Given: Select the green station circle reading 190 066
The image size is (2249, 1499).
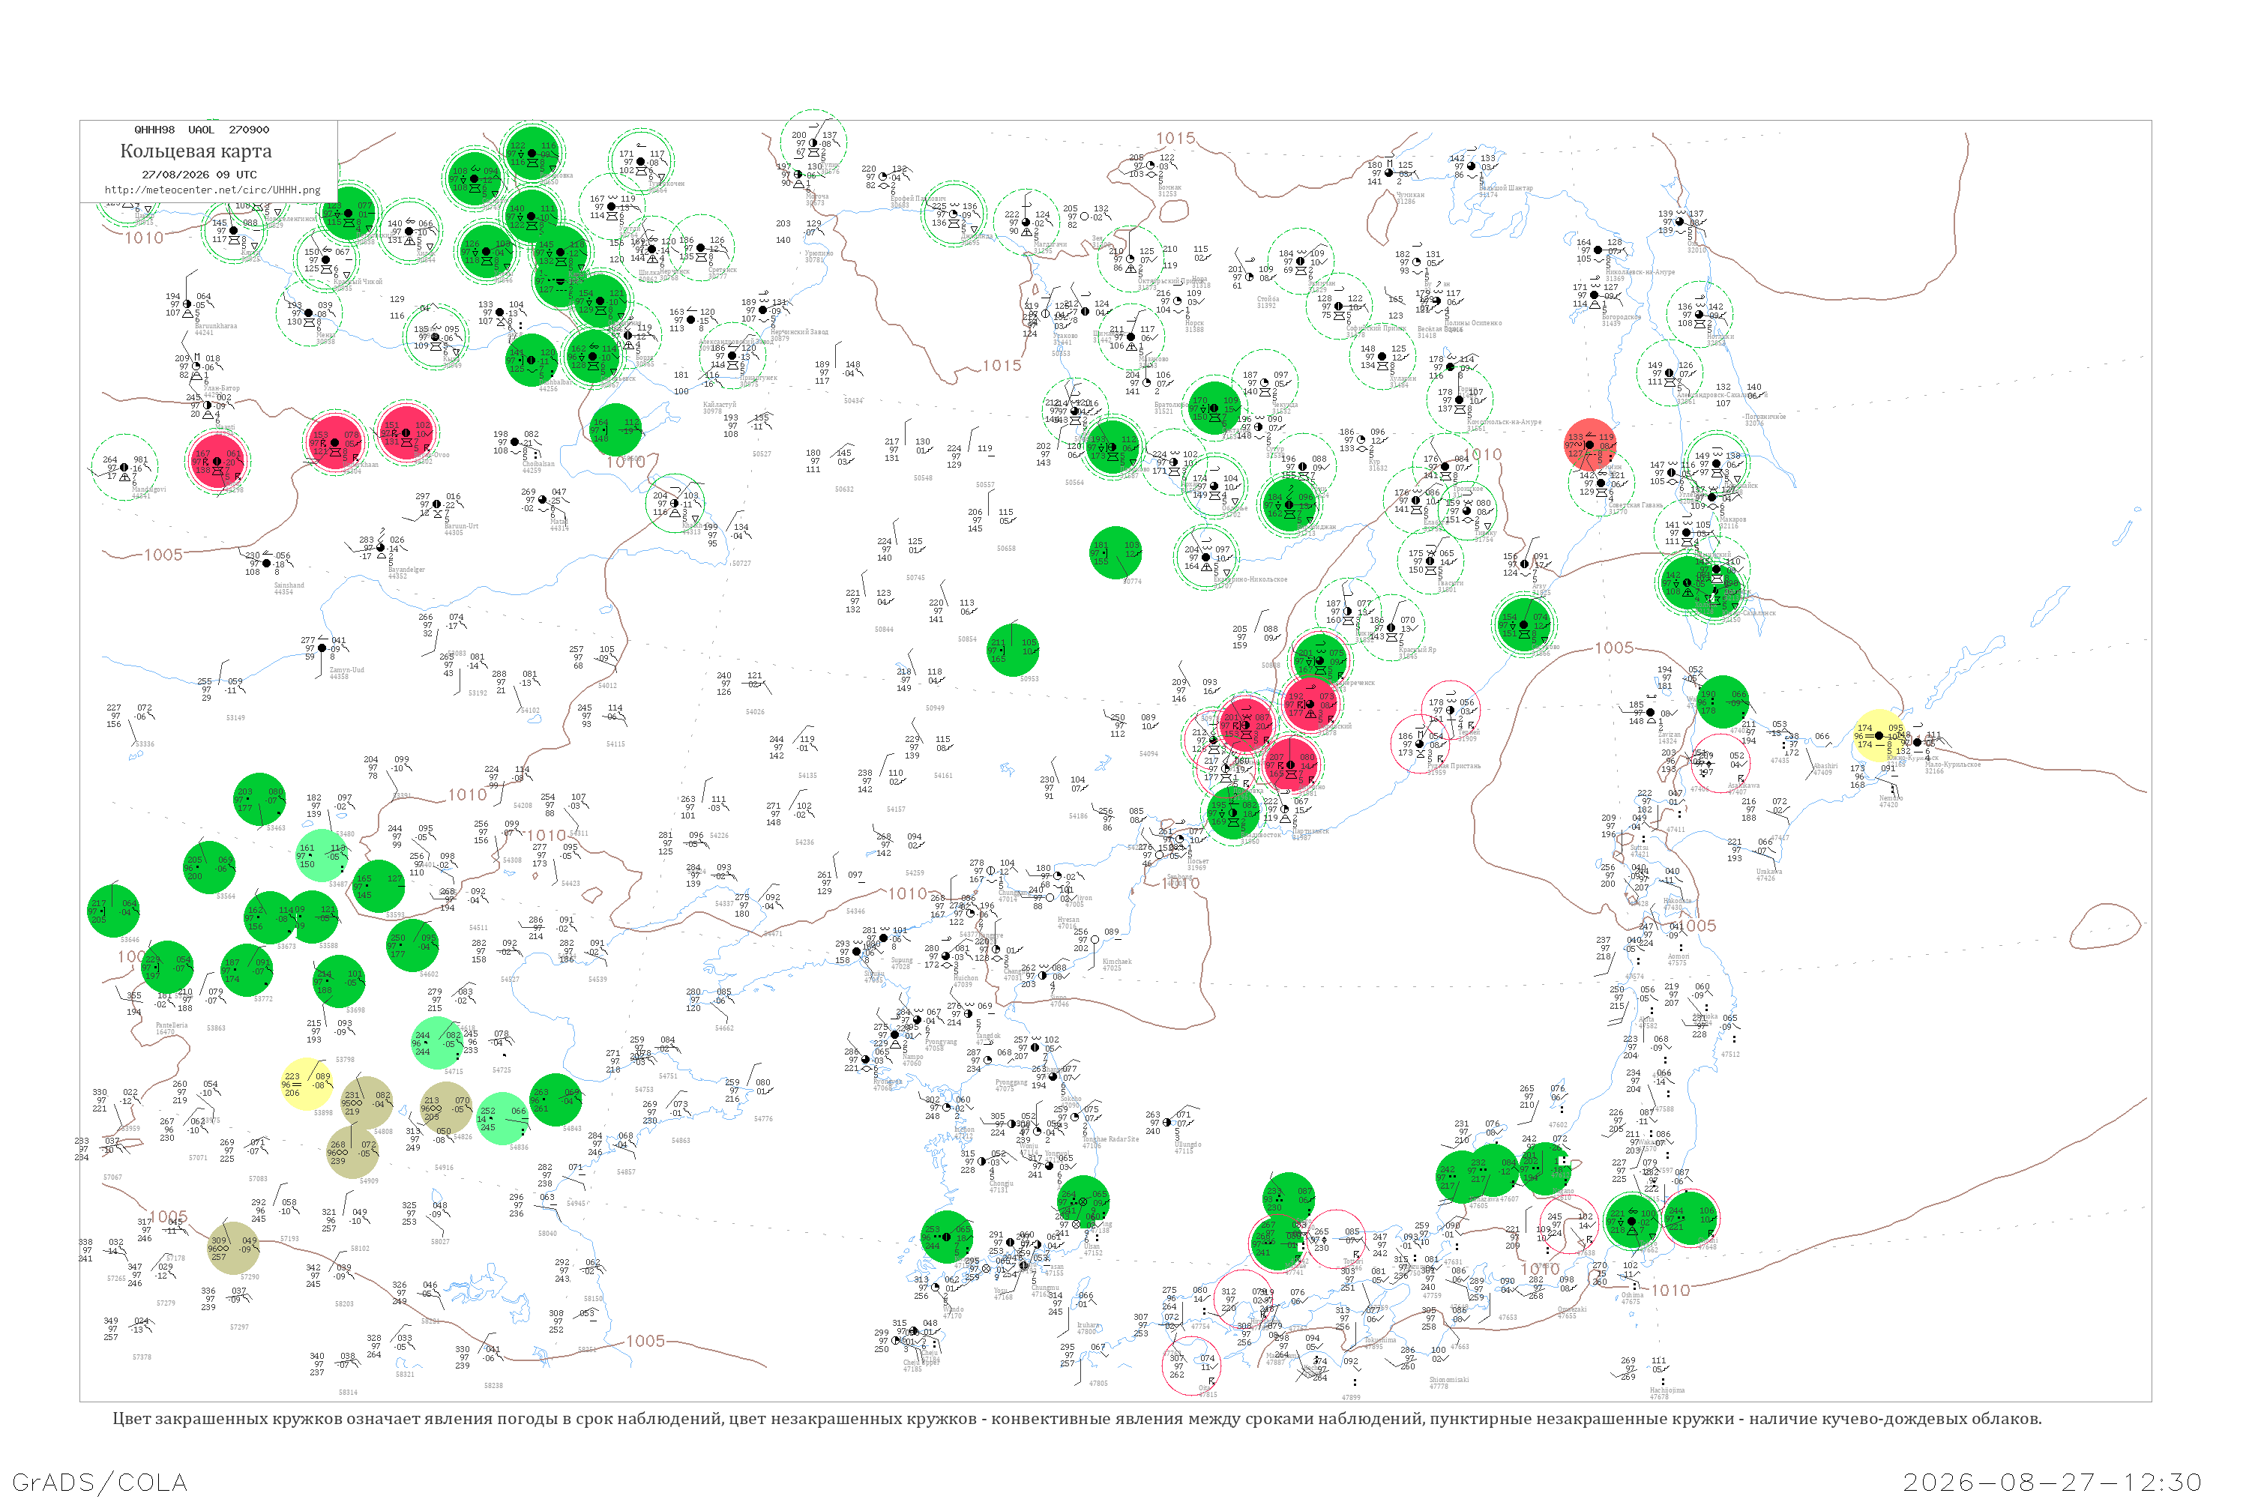Looking at the screenshot, I should pyautogui.click(x=1723, y=702).
